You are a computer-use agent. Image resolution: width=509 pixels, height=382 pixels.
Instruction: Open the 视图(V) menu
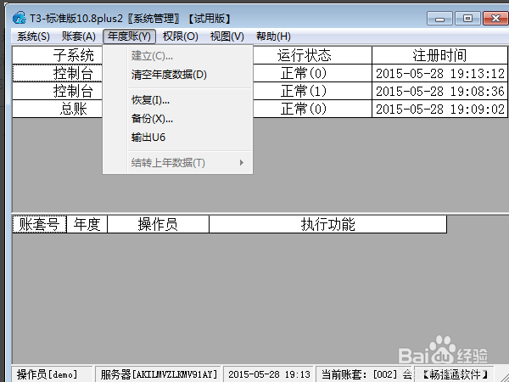tap(227, 37)
